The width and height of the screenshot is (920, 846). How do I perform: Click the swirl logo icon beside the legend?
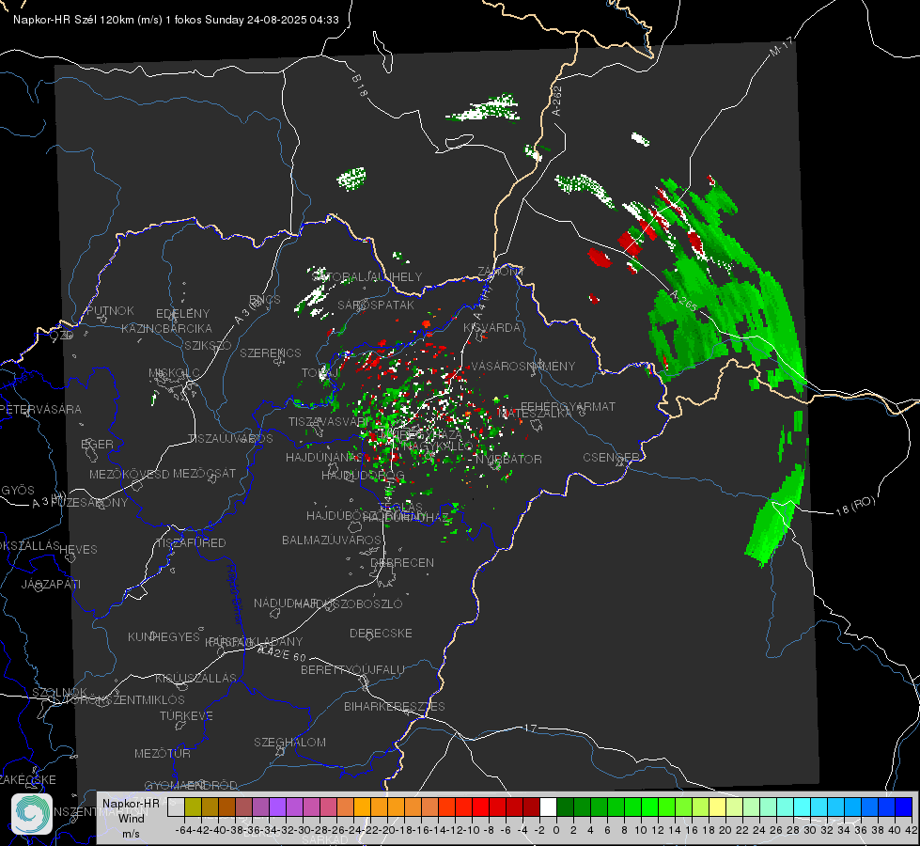(x=32, y=814)
